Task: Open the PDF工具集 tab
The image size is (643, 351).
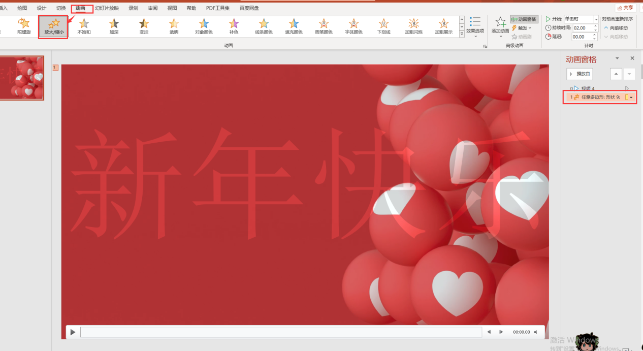Action: tap(218, 8)
